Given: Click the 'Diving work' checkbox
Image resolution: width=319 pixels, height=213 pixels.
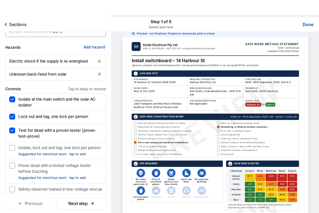Looking at the screenshot, I should [218, 154].
